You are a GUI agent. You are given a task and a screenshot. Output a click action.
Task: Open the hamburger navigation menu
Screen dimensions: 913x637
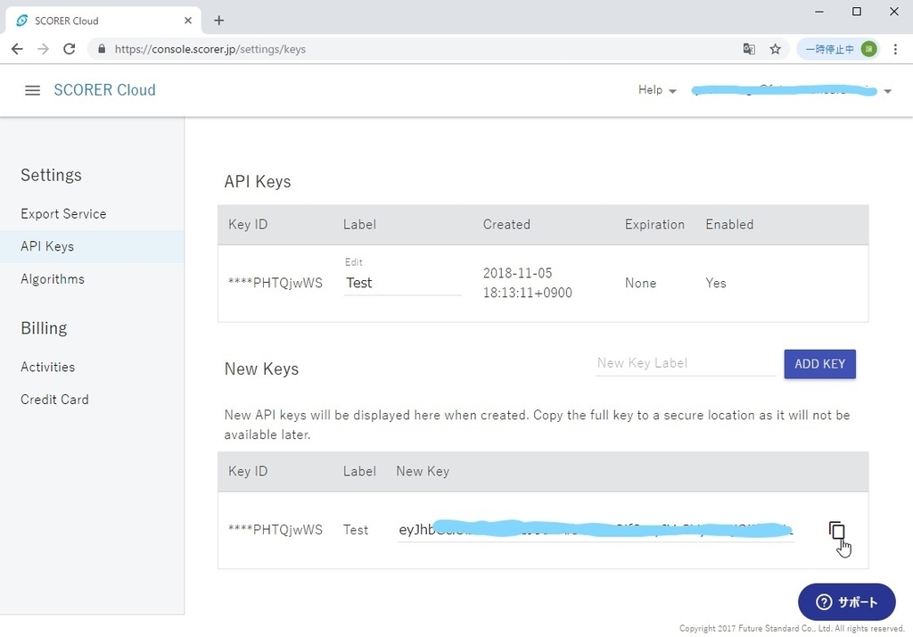pyautogui.click(x=33, y=90)
